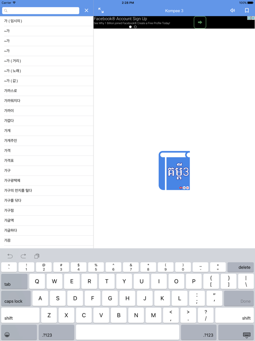Viewport: 255px width, 341px height.
Task: Expand the definition pane to fullscreen
Action: [x=101, y=11]
